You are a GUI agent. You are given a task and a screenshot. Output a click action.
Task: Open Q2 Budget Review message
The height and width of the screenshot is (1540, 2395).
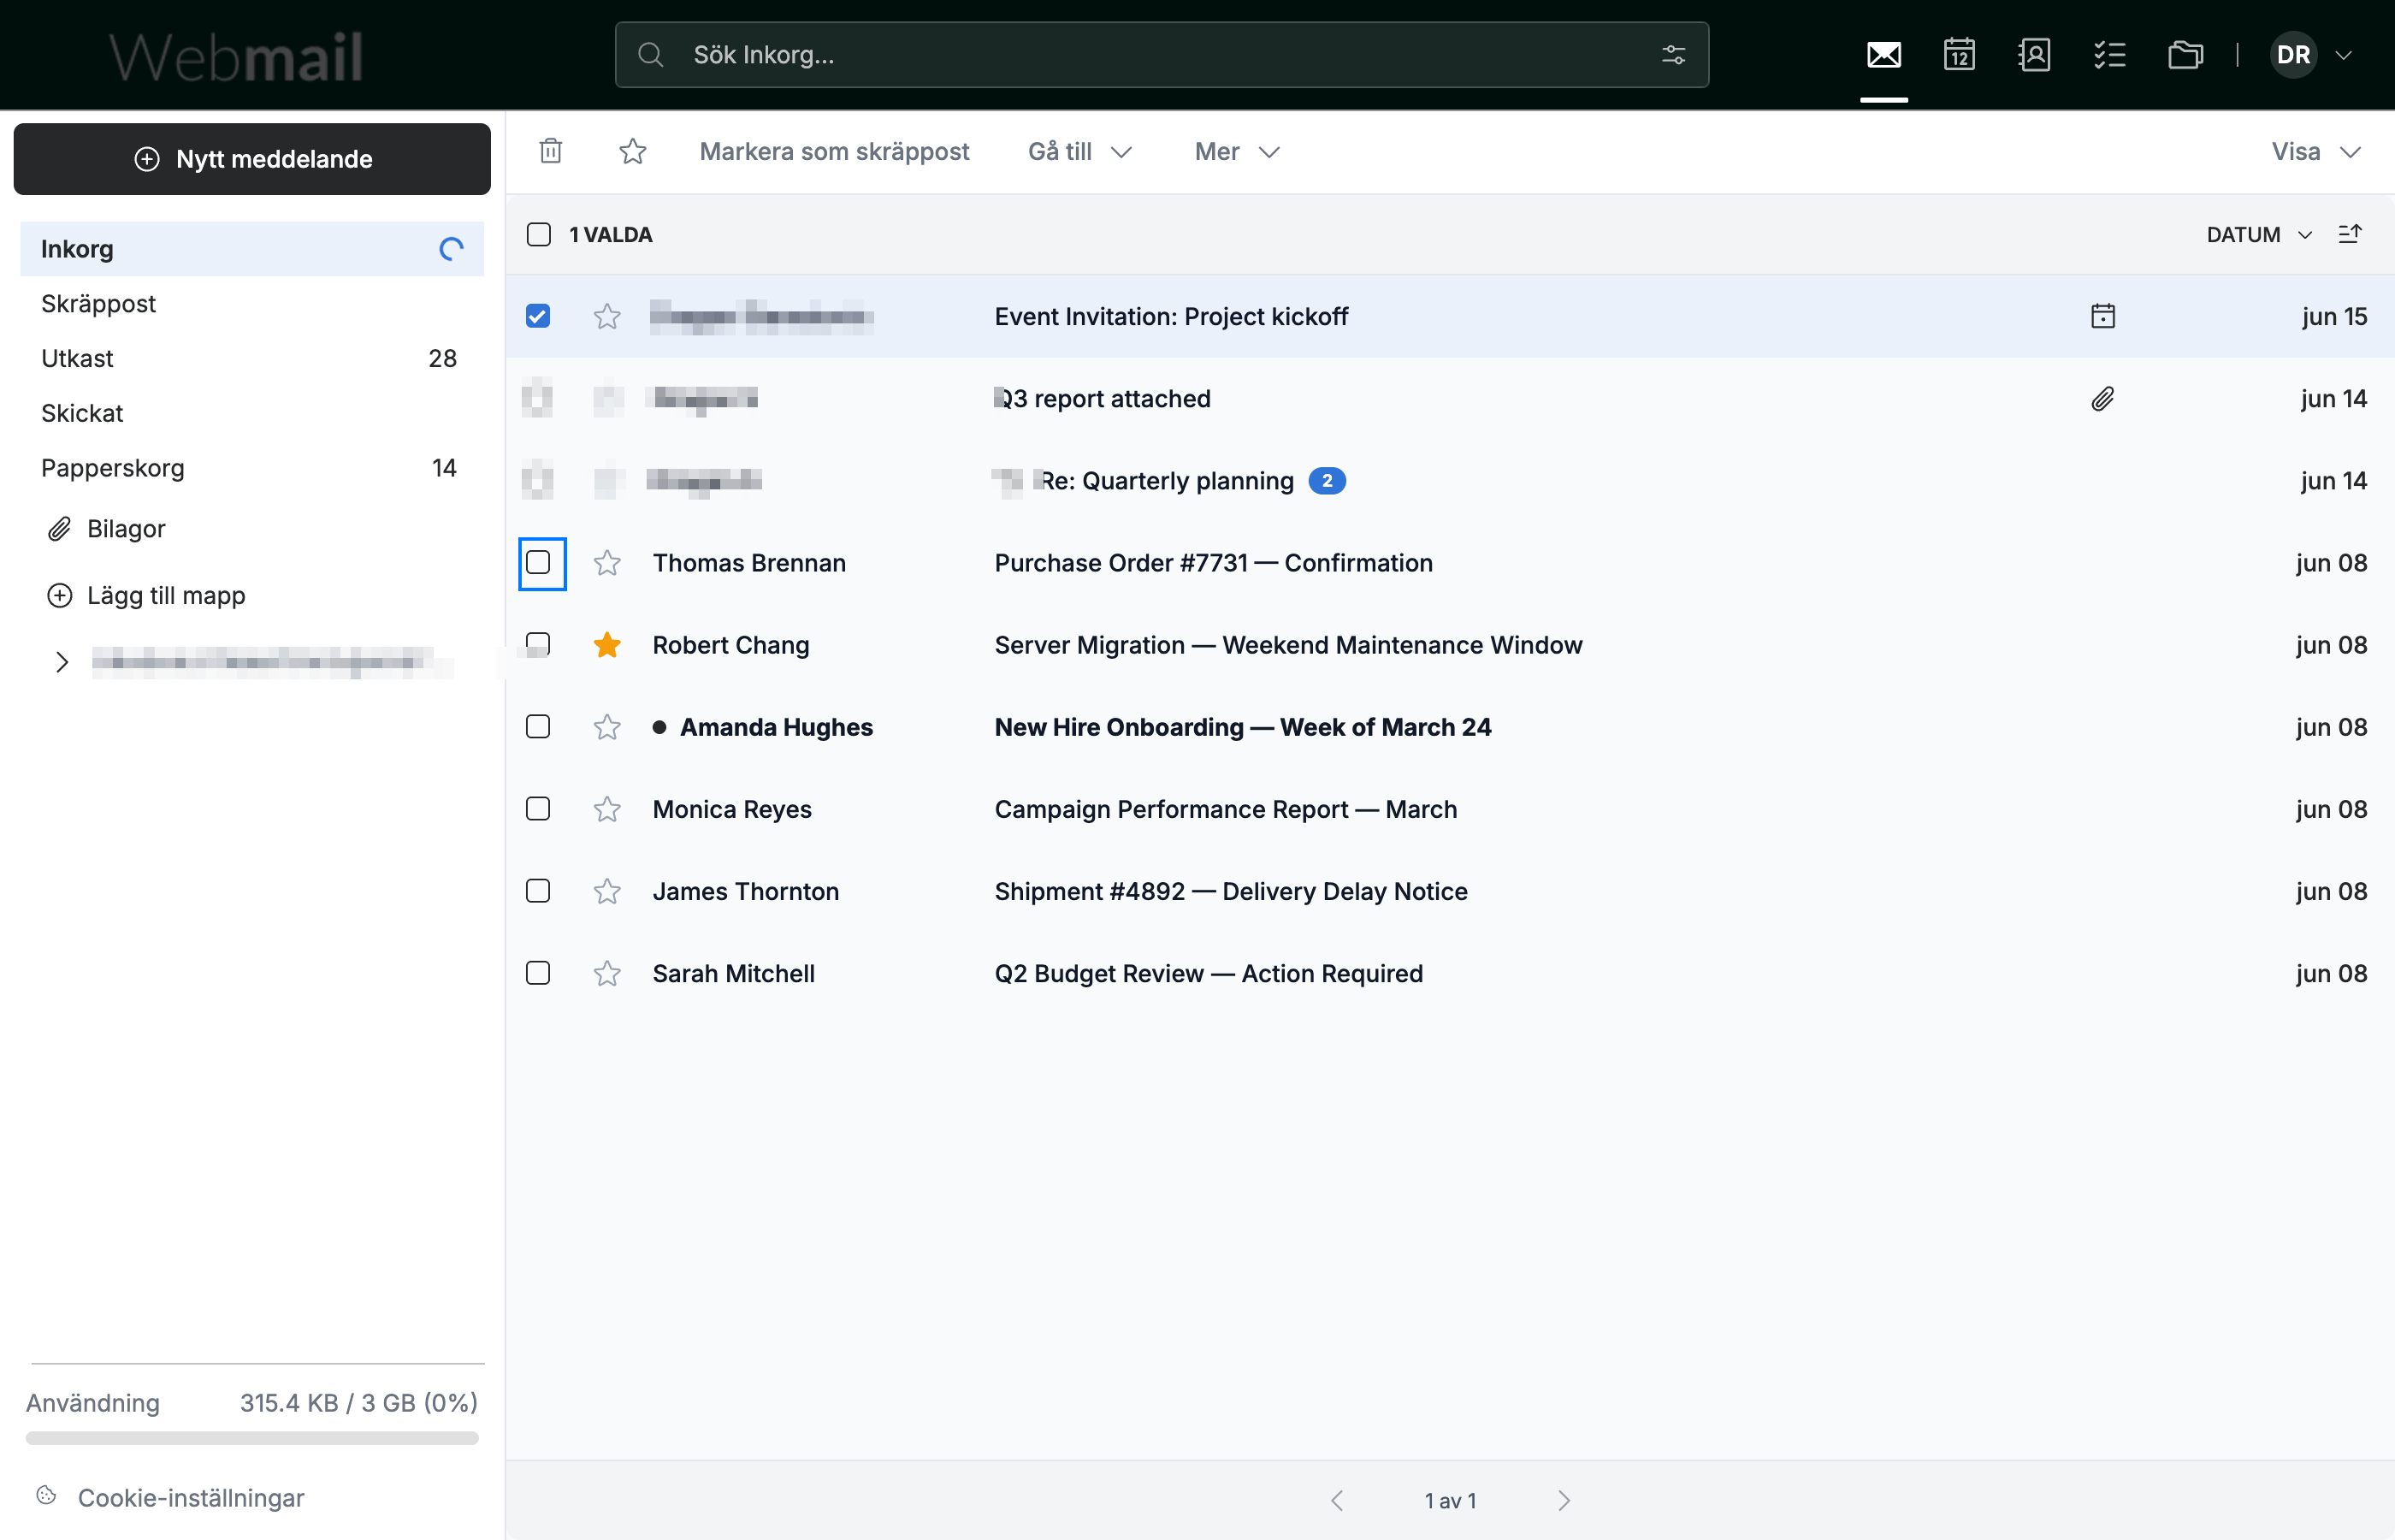(x=1449, y=973)
